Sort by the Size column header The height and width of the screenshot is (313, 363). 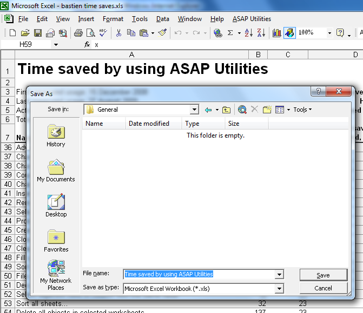click(247, 124)
